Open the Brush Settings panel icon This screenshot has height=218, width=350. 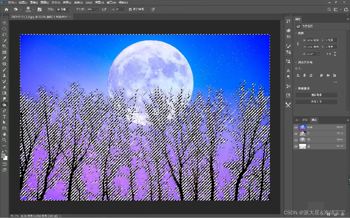pos(40,9)
